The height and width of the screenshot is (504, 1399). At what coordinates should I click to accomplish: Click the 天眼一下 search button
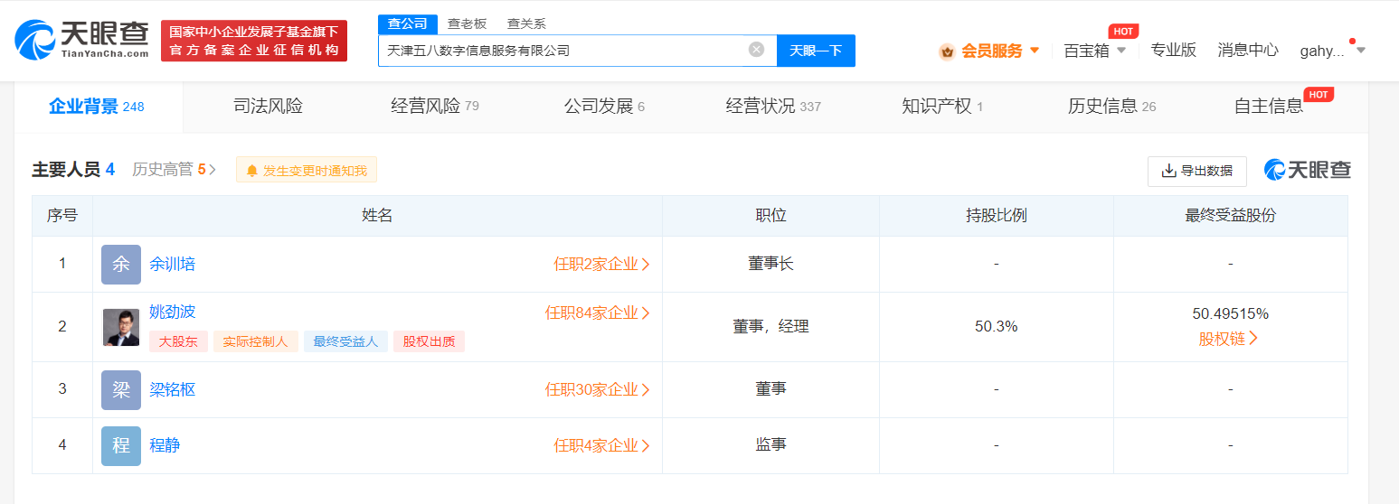[816, 51]
